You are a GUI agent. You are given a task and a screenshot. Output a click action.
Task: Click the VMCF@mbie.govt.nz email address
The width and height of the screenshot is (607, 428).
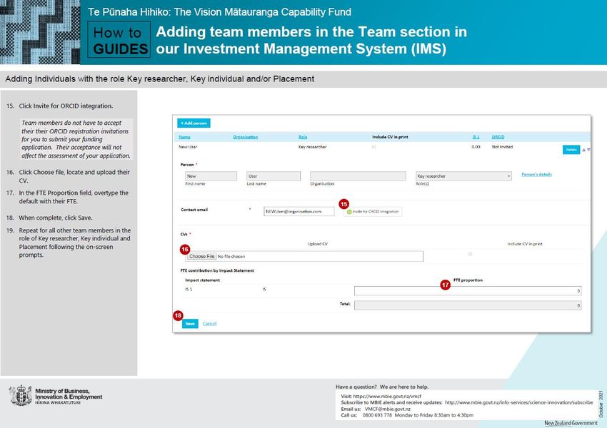(x=387, y=409)
